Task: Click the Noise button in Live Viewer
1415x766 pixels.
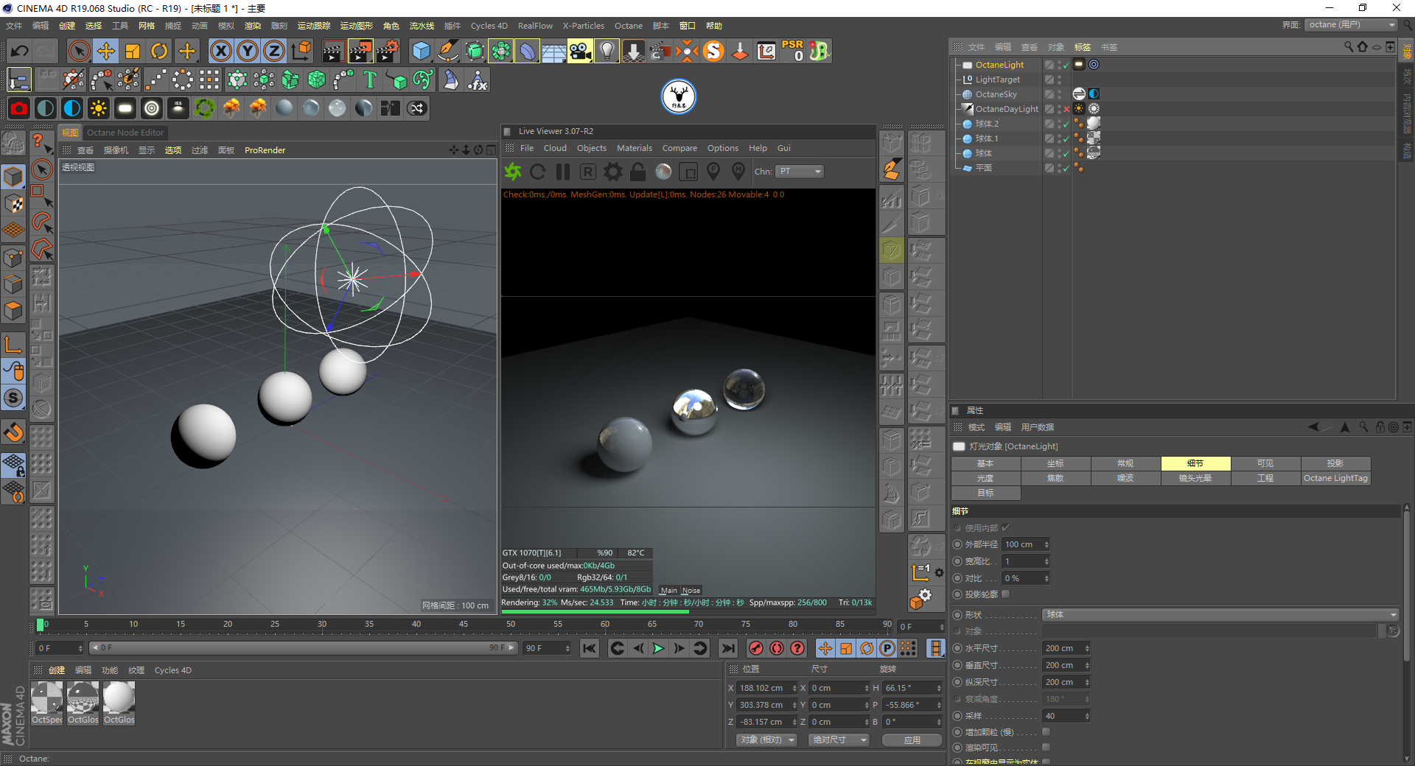Action: coord(691,590)
